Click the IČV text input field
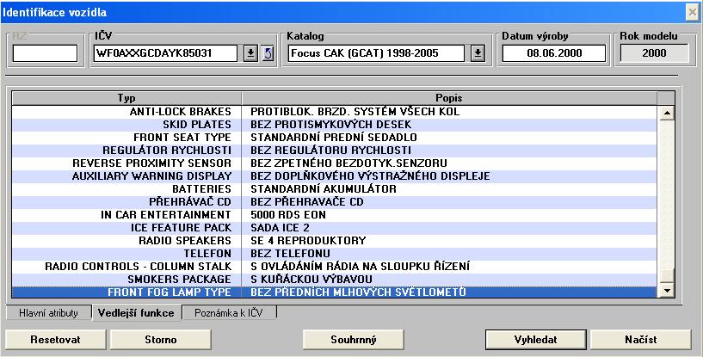The image size is (703, 357). click(165, 53)
